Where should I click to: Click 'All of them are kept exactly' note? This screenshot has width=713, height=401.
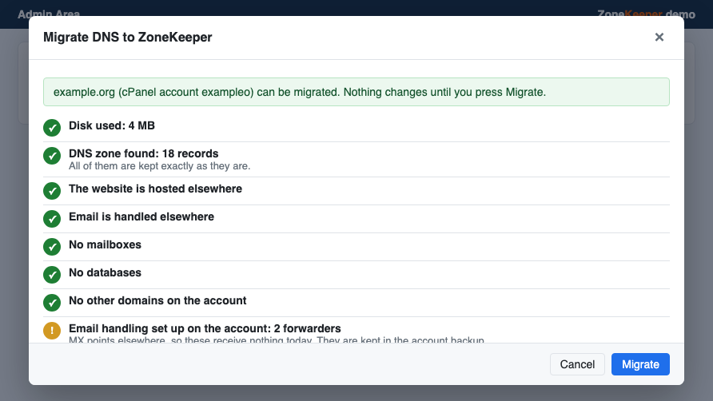[160, 166]
